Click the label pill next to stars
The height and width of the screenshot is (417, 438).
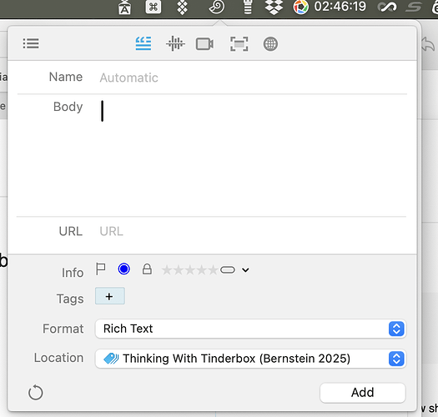(x=228, y=270)
